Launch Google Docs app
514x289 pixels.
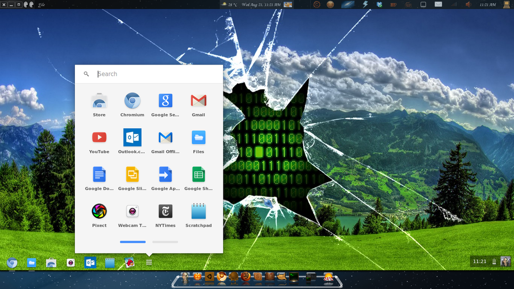click(x=99, y=178)
